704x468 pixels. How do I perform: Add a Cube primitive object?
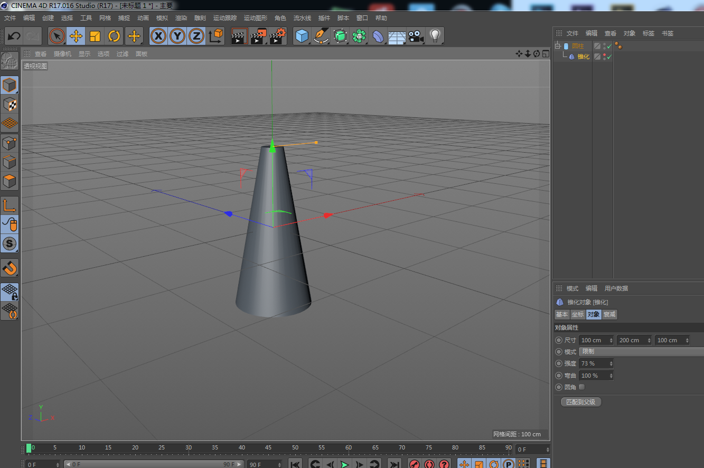click(x=302, y=36)
